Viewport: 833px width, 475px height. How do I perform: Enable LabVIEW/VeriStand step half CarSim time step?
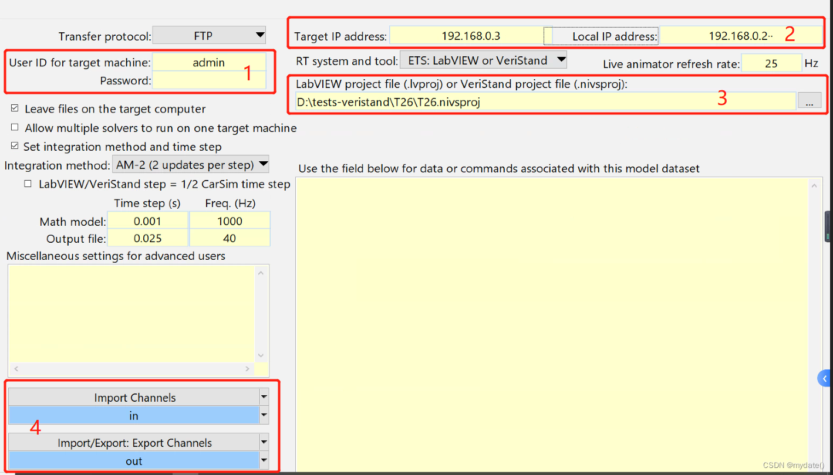28,184
